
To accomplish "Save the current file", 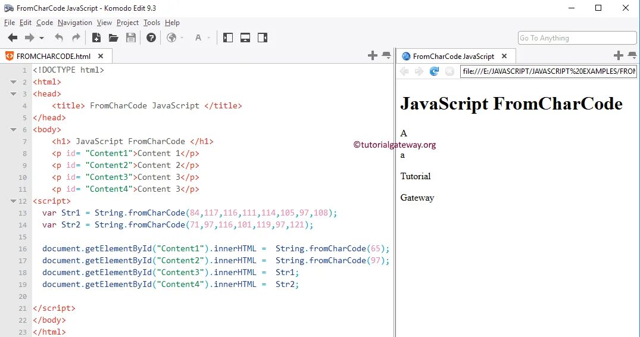I will click(x=130, y=38).
